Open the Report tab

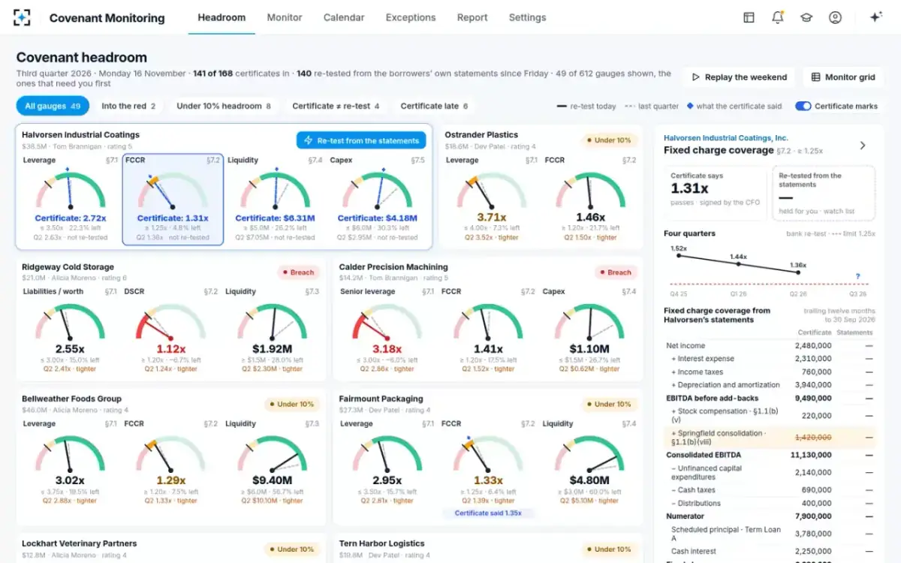472,17
